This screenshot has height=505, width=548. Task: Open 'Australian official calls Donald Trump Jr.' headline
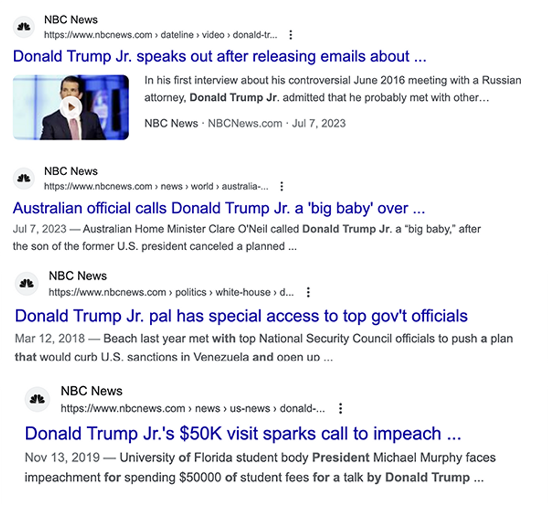(219, 208)
